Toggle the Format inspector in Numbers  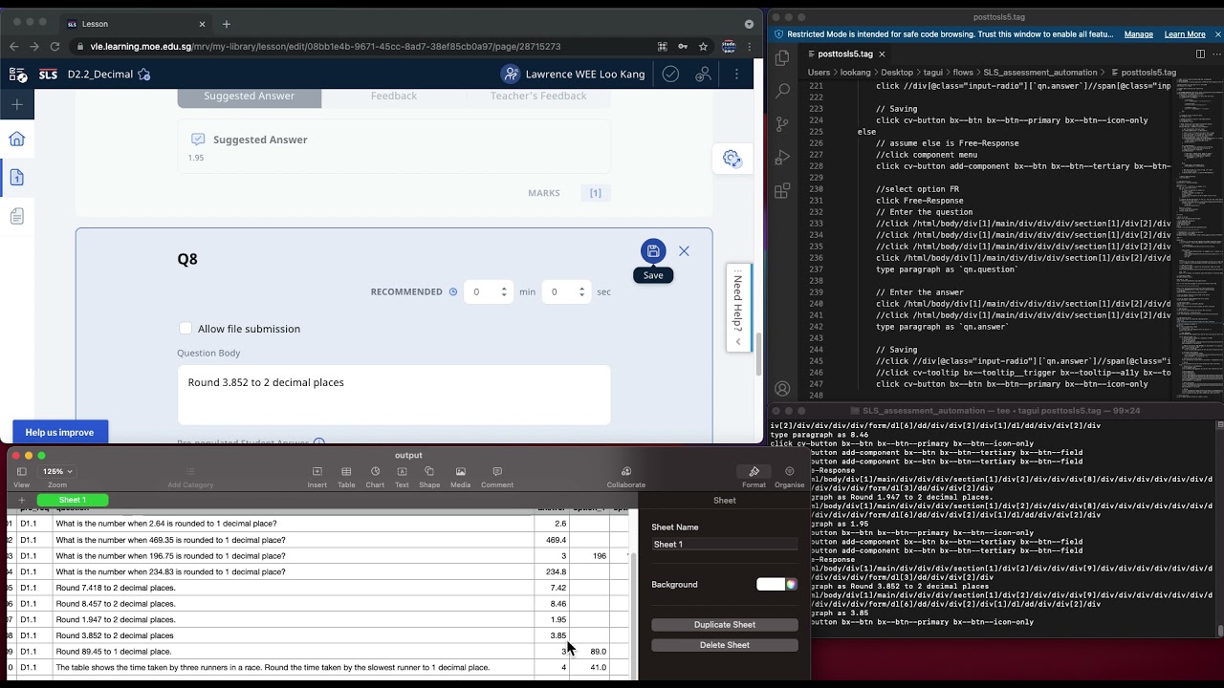pyautogui.click(x=754, y=477)
